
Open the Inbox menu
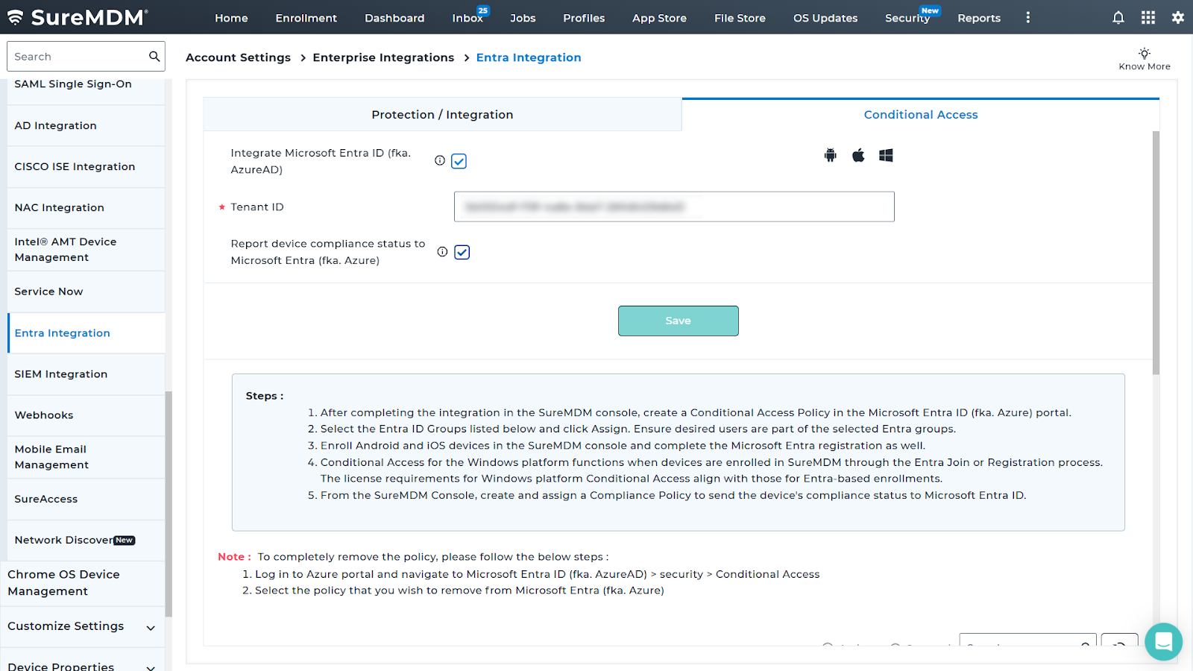pos(468,18)
